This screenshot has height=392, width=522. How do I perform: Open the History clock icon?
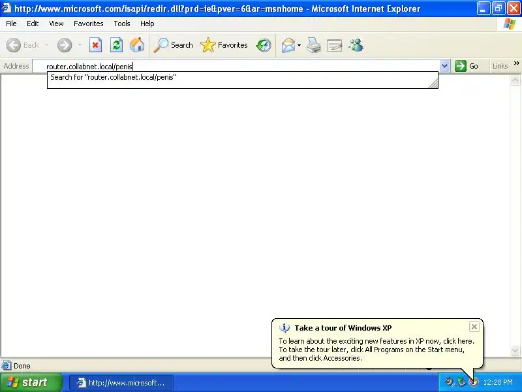click(264, 45)
